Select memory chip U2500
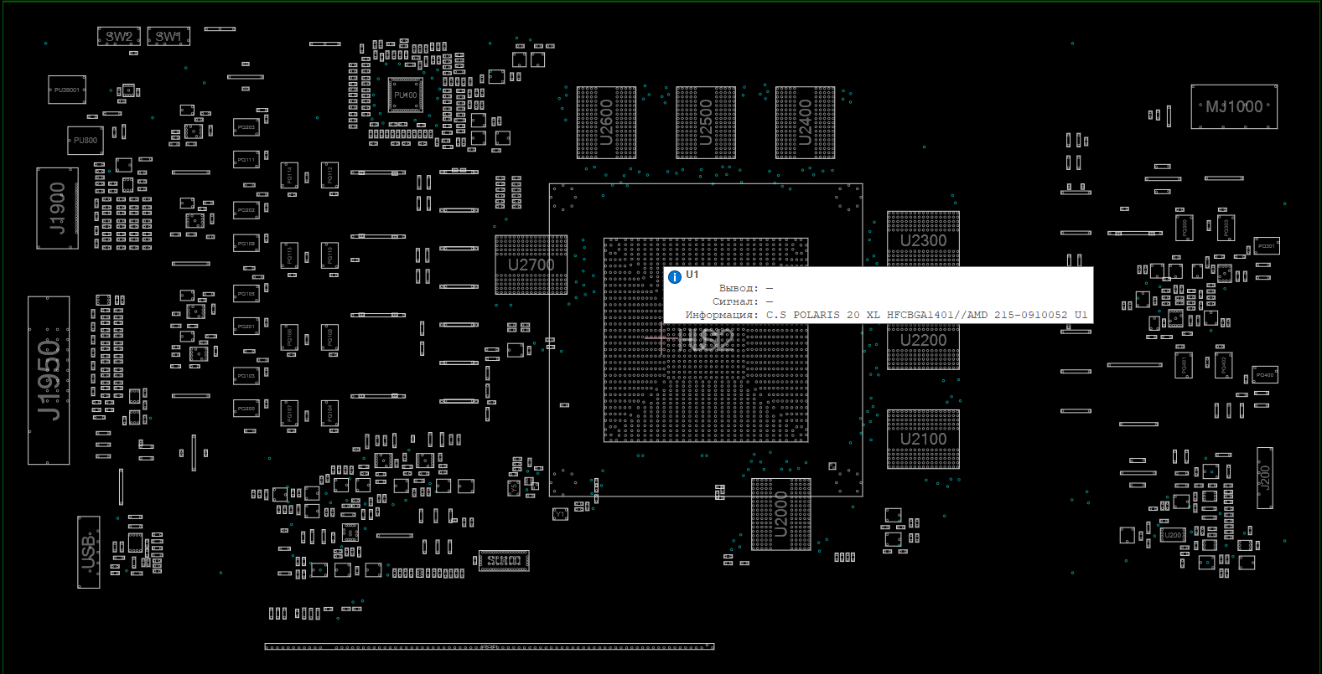 [x=706, y=122]
